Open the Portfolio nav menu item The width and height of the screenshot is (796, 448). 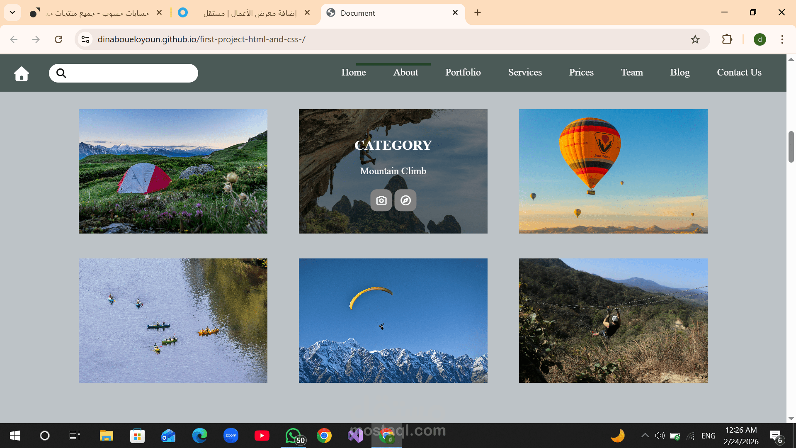click(463, 72)
